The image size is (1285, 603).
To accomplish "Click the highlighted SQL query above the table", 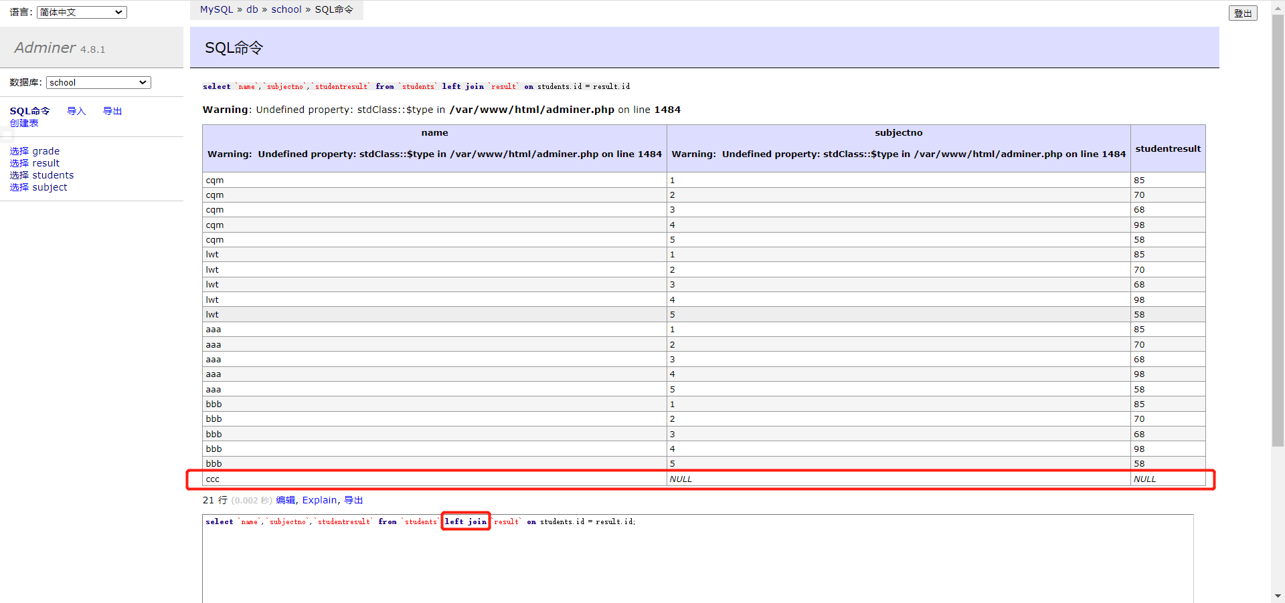I will [416, 86].
